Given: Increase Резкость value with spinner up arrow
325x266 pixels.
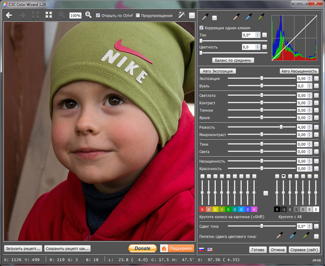Looking at the screenshot, I should (310, 126).
